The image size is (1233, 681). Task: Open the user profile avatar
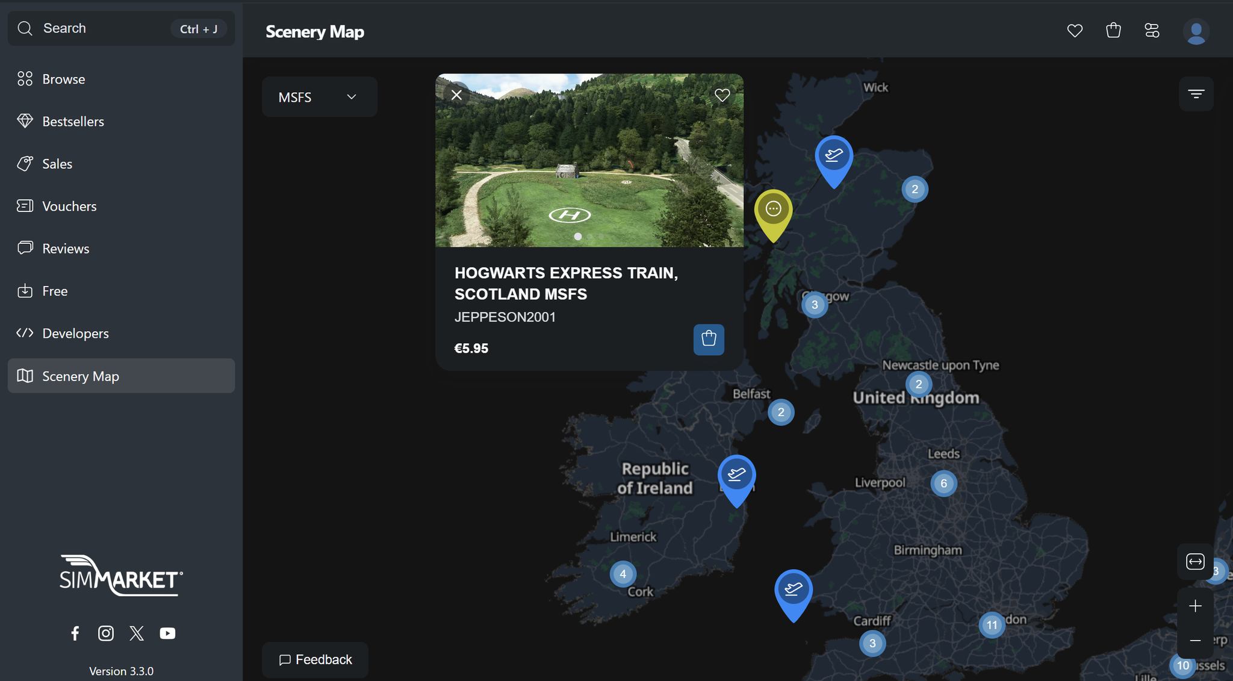[x=1196, y=31]
